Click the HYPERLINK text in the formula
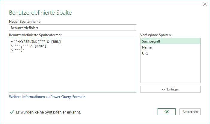This screenshot has width=210, height=124. tap(28, 42)
